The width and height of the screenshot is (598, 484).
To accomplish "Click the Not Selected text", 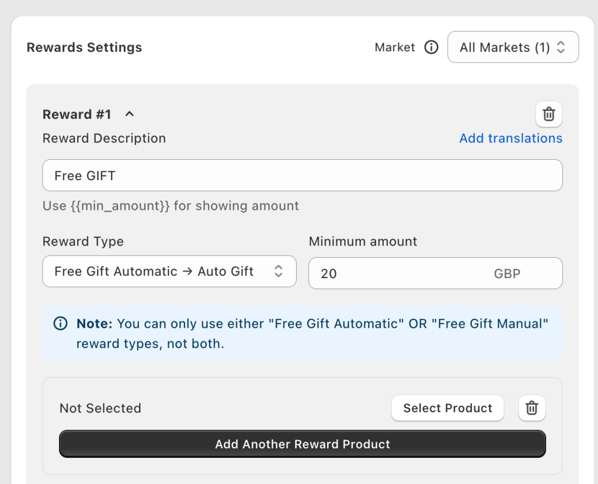I will tap(100, 408).
